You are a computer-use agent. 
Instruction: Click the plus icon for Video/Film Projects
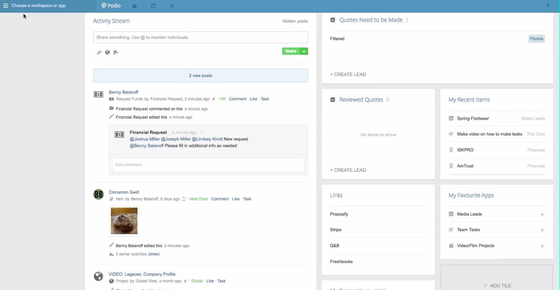542,246
